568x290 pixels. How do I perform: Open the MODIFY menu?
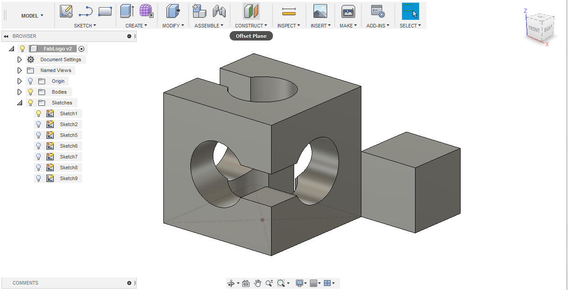point(173,26)
